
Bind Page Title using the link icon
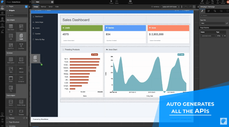pos(227,23)
